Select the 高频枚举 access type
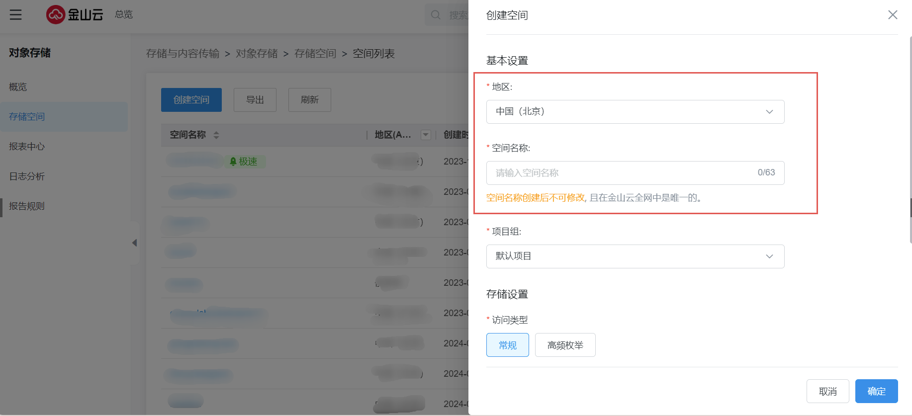Screen dimensions: 912x416 click(565, 345)
